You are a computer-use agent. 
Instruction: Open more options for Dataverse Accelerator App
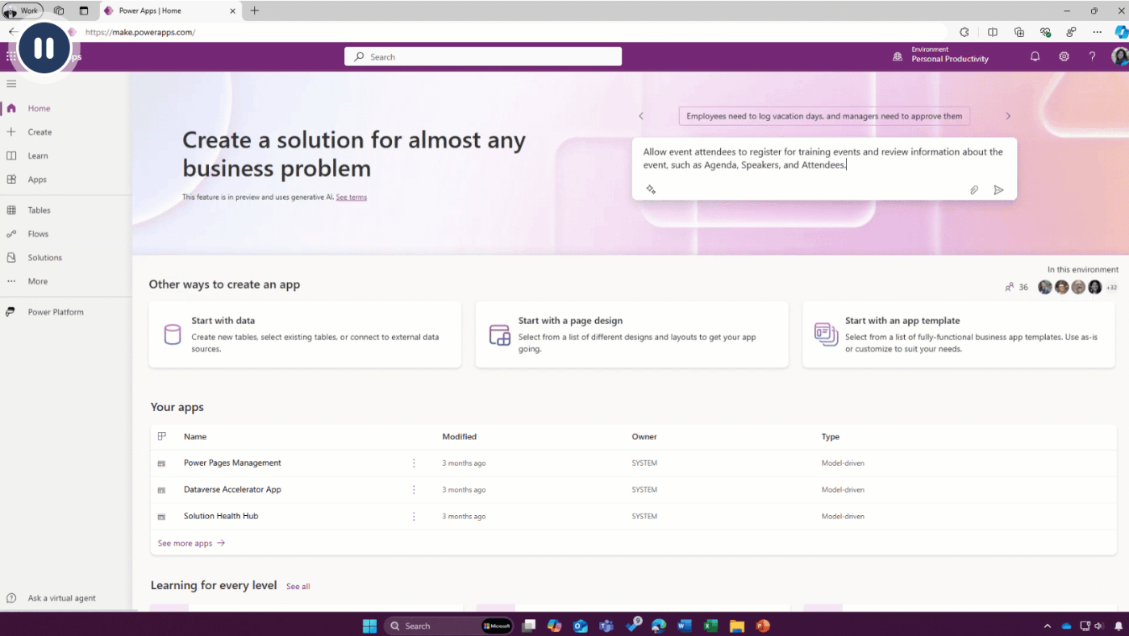tap(414, 490)
